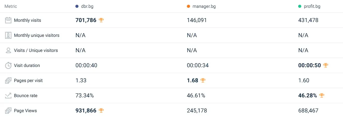
Task: Select the Bounce rate row label
Action: coord(26,96)
